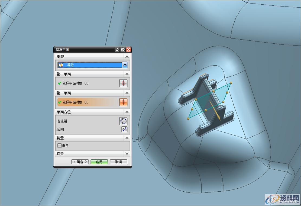Viewport: 301px width, 206px height.
Task: Select the 二等分 type combo box field
Action: pyautogui.click(x=90, y=65)
